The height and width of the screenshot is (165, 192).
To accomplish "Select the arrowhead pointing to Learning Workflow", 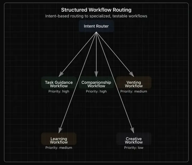I will 60,130.
